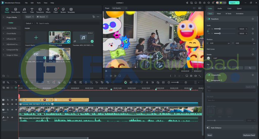The height and width of the screenshot is (139, 259).
Task: Open the Stickers panel
Action: pyautogui.click(x=63, y=10)
